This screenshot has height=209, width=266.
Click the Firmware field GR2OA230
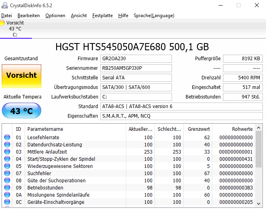[136, 59]
